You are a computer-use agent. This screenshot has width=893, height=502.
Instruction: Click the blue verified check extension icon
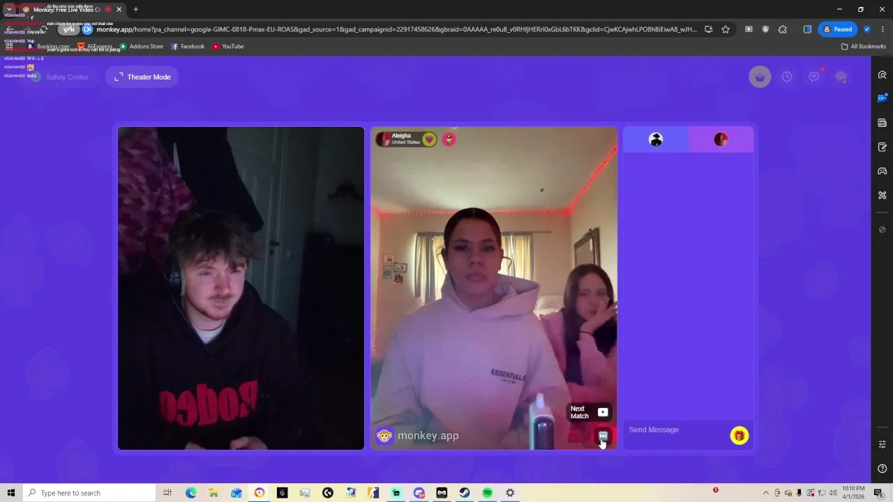click(866, 29)
